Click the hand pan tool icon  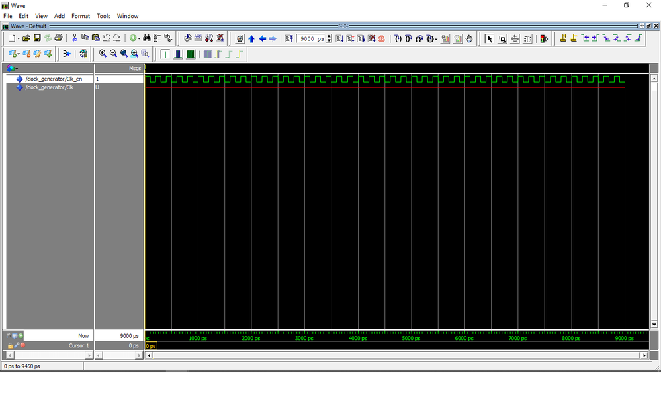click(x=469, y=38)
